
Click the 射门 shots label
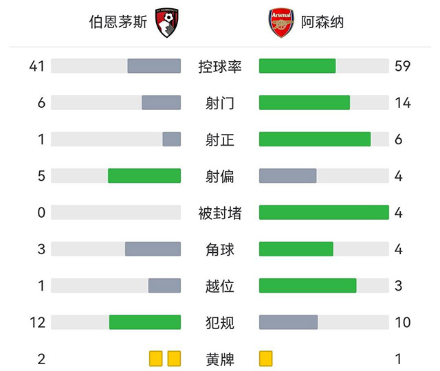[x=220, y=103]
